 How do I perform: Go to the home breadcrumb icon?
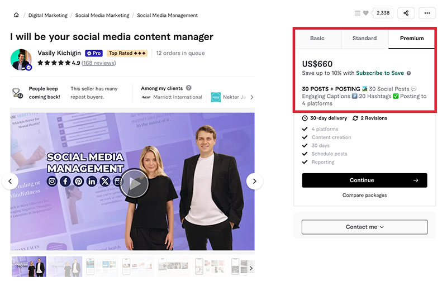16,15
